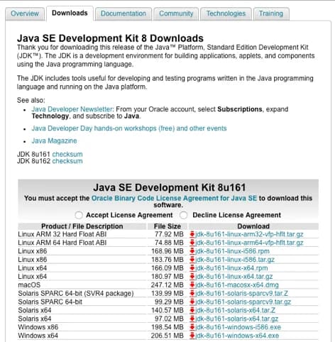Click the download icon beside jdk-8u161-solaris-x64.tar.gz

[192, 319]
